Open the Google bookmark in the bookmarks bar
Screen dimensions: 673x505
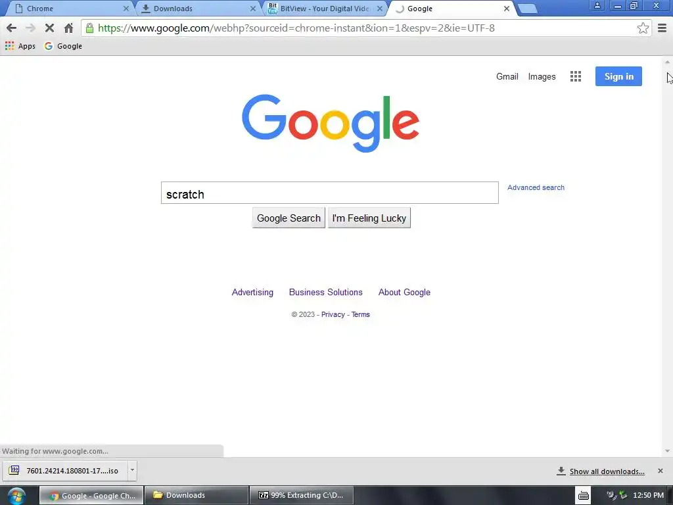point(63,46)
